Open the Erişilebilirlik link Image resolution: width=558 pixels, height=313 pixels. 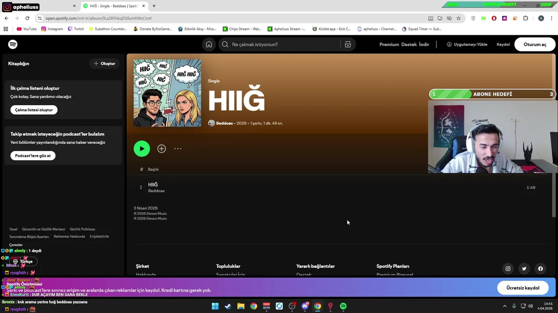point(99,236)
